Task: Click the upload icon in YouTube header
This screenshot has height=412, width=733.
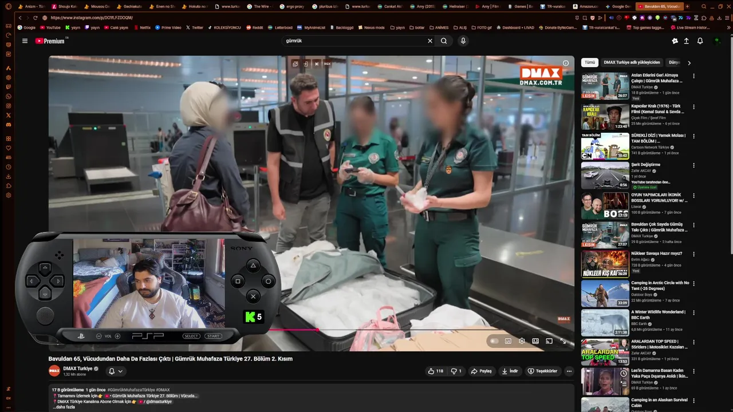Action: pyautogui.click(x=686, y=41)
